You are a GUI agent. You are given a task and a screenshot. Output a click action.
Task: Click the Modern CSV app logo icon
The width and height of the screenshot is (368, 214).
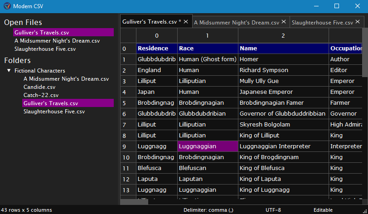pyautogui.click(x=6, y=6)
